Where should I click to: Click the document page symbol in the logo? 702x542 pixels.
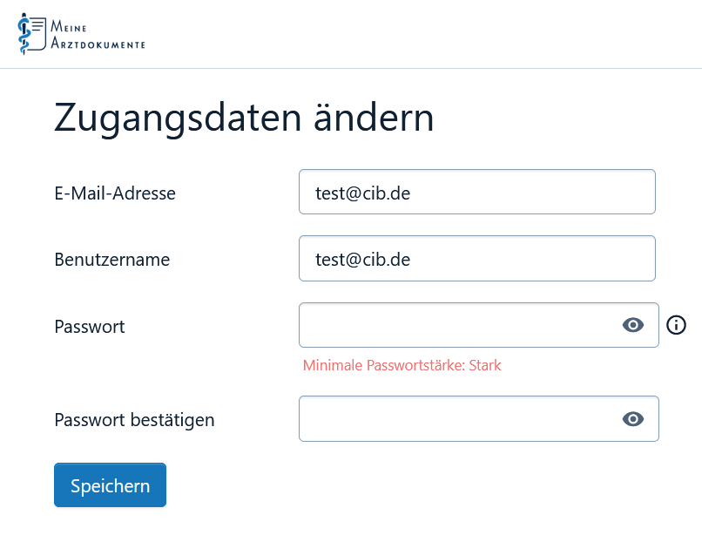pos(38,31)
